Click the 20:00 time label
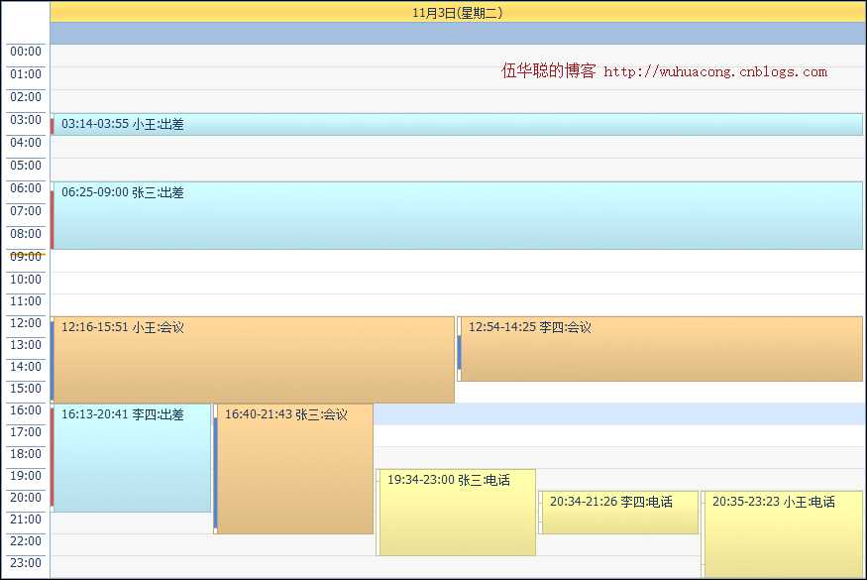This screenshot has height=580, width=867. click(x=26, y=498)
